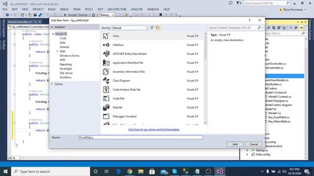Select the DataSet template icon

tap(106, 108)
